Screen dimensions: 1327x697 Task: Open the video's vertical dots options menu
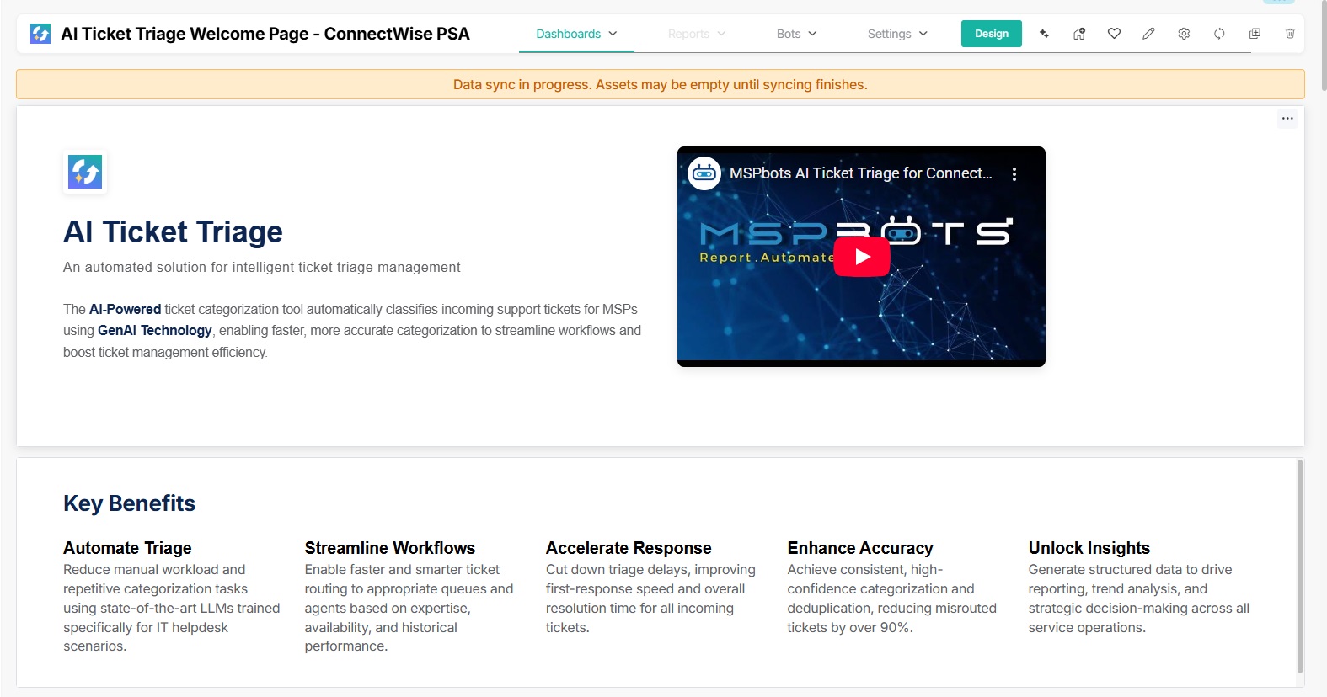pos(1014,174)
